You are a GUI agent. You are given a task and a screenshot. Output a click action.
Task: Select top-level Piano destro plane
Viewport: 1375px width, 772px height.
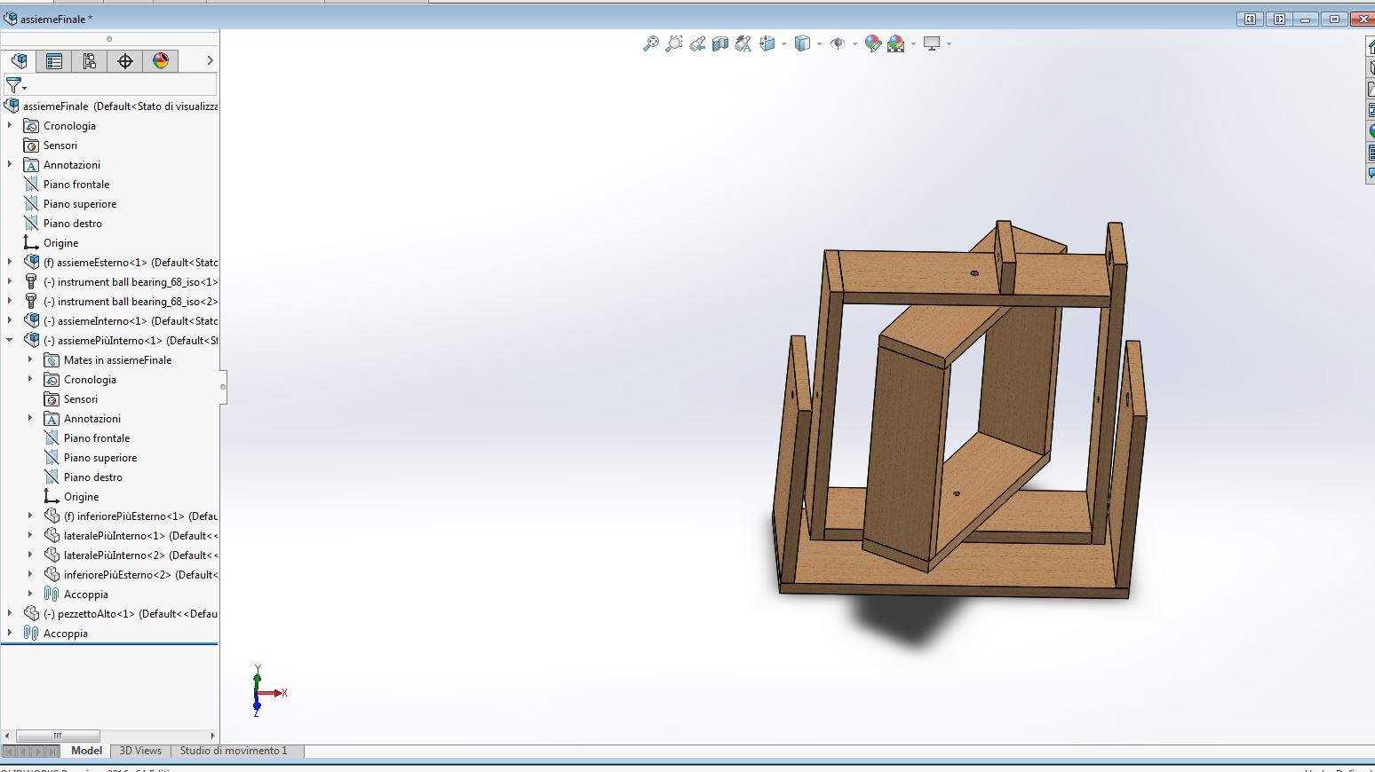click(x=73, y=223)
